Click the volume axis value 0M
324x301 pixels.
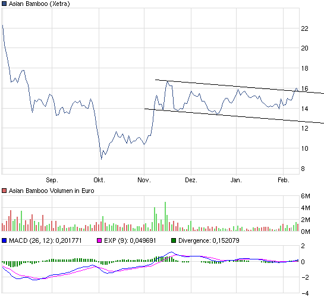306,232
